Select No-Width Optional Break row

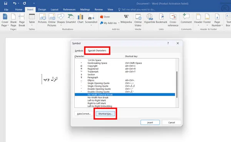125,94
